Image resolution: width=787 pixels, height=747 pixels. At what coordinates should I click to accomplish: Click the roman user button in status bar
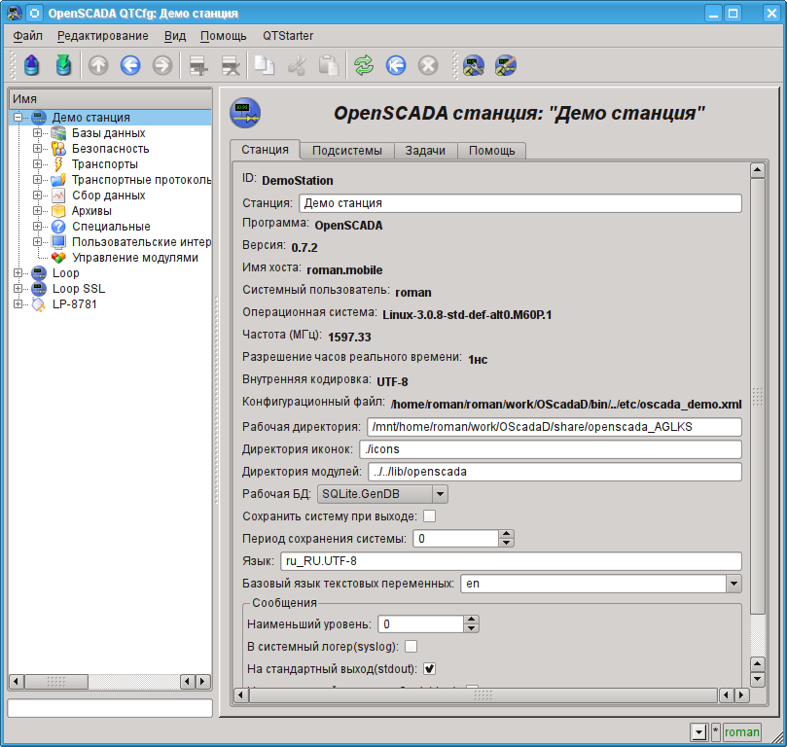741,732
